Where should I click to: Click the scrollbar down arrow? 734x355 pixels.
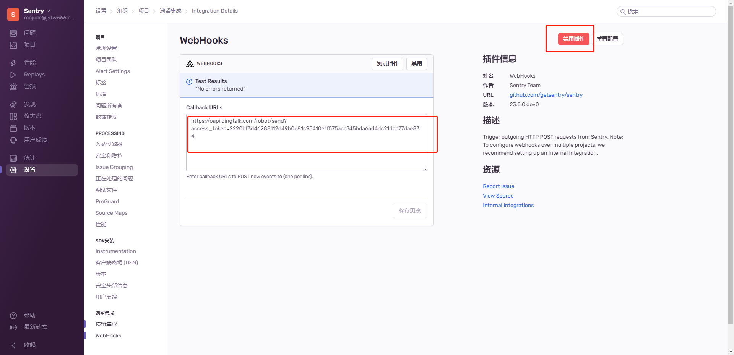click(x=731, y=352)
